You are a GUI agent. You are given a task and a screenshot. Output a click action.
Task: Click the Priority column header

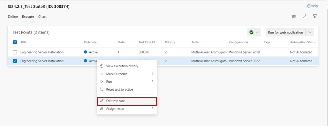coord(170,42)
